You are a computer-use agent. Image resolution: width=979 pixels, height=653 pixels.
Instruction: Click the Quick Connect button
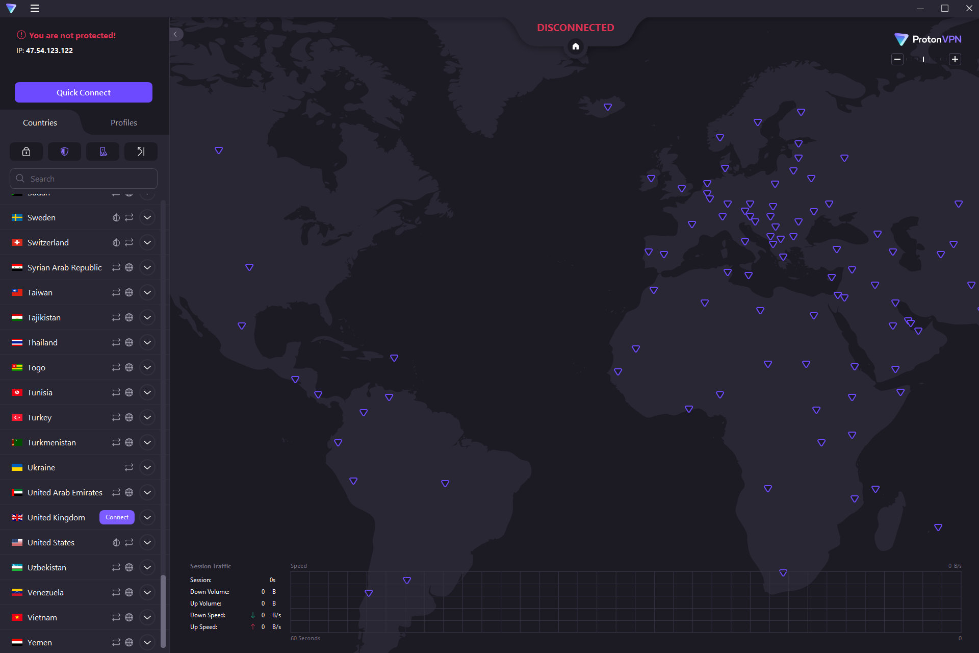coord(83,92)
